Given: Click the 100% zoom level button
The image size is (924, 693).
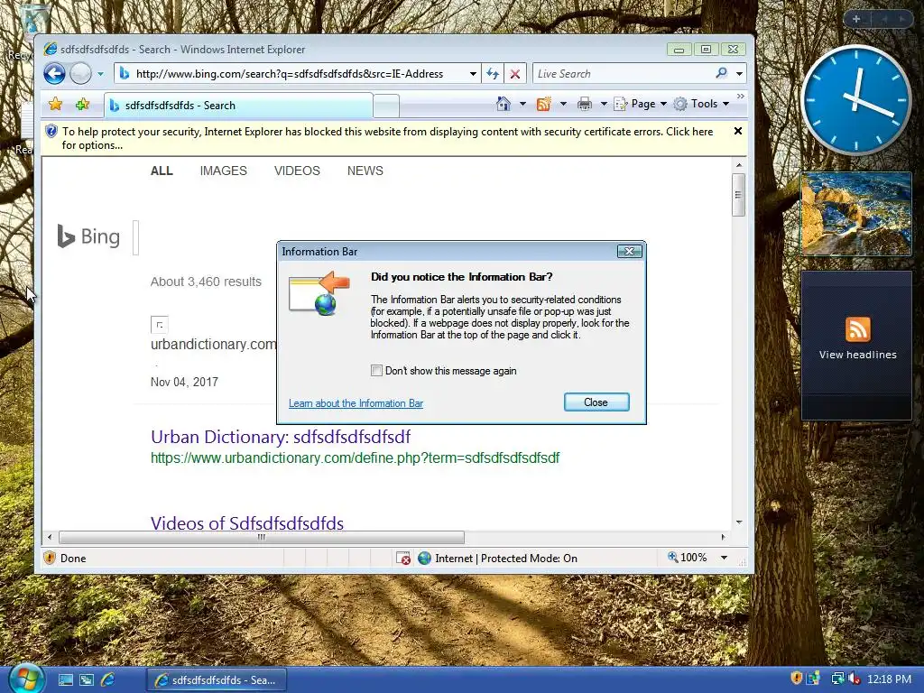Looking at the screenshot, I should (x=687, y=558).
